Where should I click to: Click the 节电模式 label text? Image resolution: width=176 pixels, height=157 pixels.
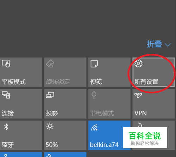pos(102,113)
